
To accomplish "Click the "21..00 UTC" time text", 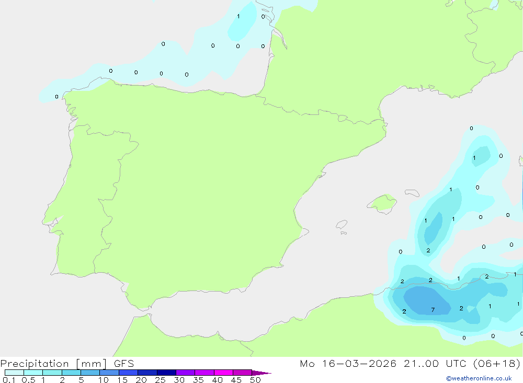I will 435,363.
